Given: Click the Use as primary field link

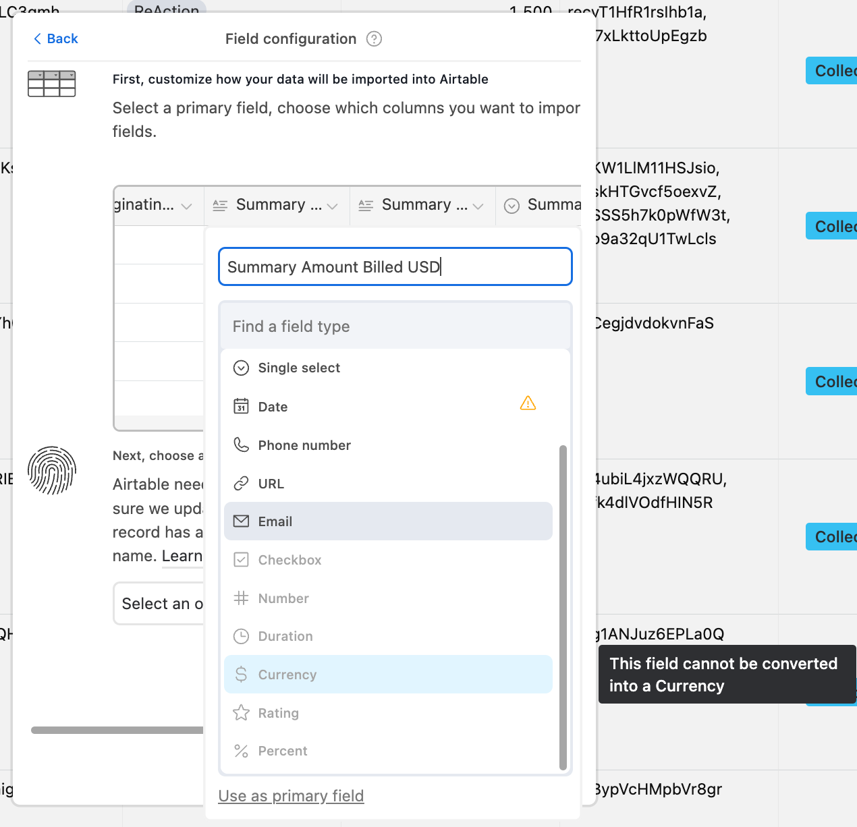Looking at the screenshot, I should [x=291, y=796].
